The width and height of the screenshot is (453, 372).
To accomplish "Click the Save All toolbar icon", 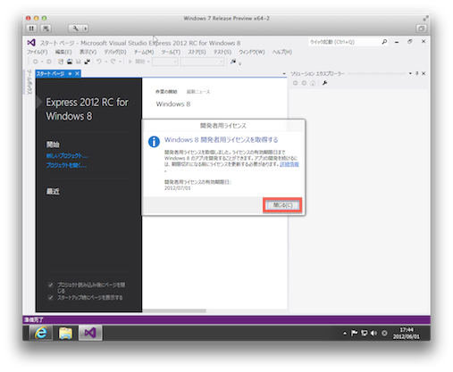I will tap(87, 62).
